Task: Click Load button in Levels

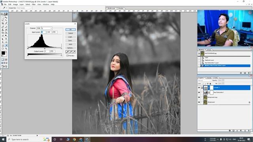Action: (70, 37)
